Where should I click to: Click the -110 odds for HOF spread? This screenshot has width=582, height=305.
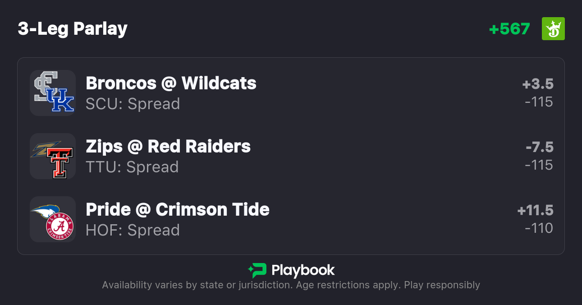(539, 228)
